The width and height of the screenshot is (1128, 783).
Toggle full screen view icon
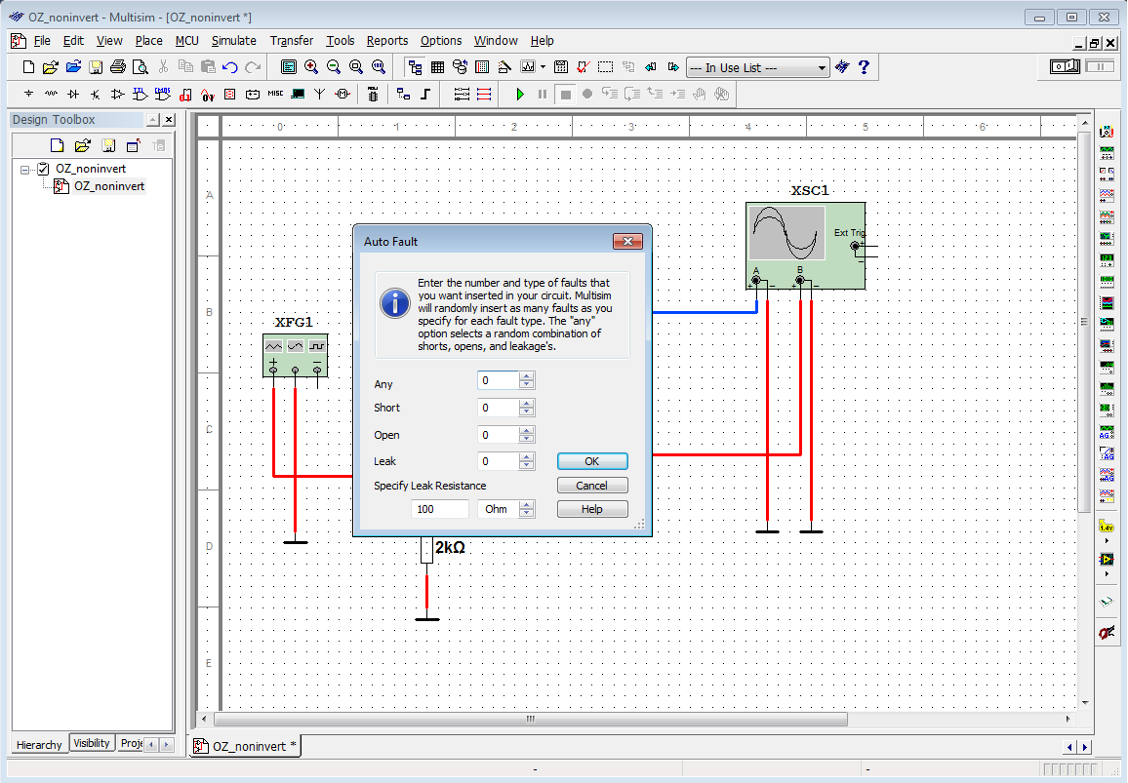pos(289,67)
